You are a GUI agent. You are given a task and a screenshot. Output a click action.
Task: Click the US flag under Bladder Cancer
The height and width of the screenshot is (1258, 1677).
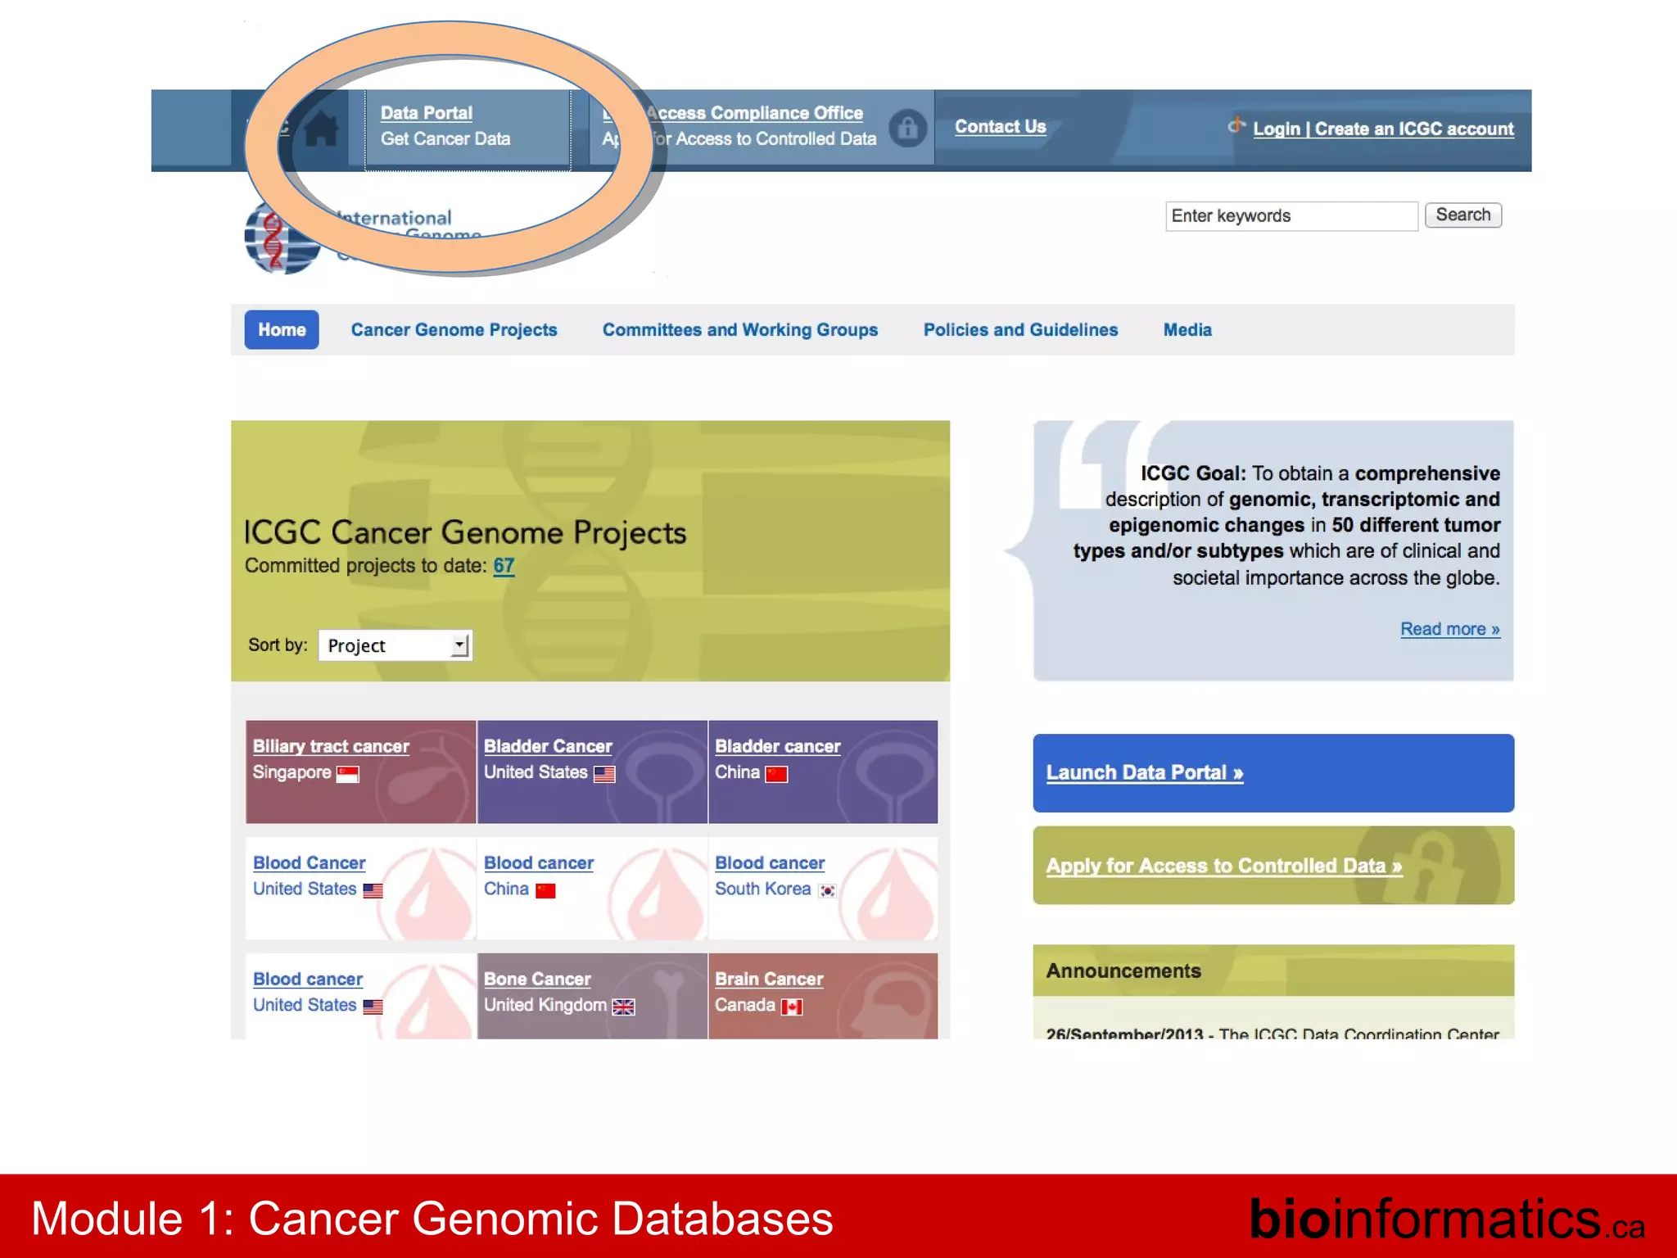coord(604,774)
